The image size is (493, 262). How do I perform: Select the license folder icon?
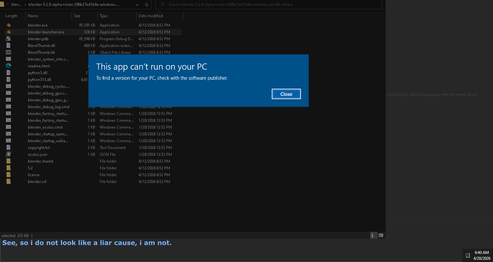click(x=8, y=175)
